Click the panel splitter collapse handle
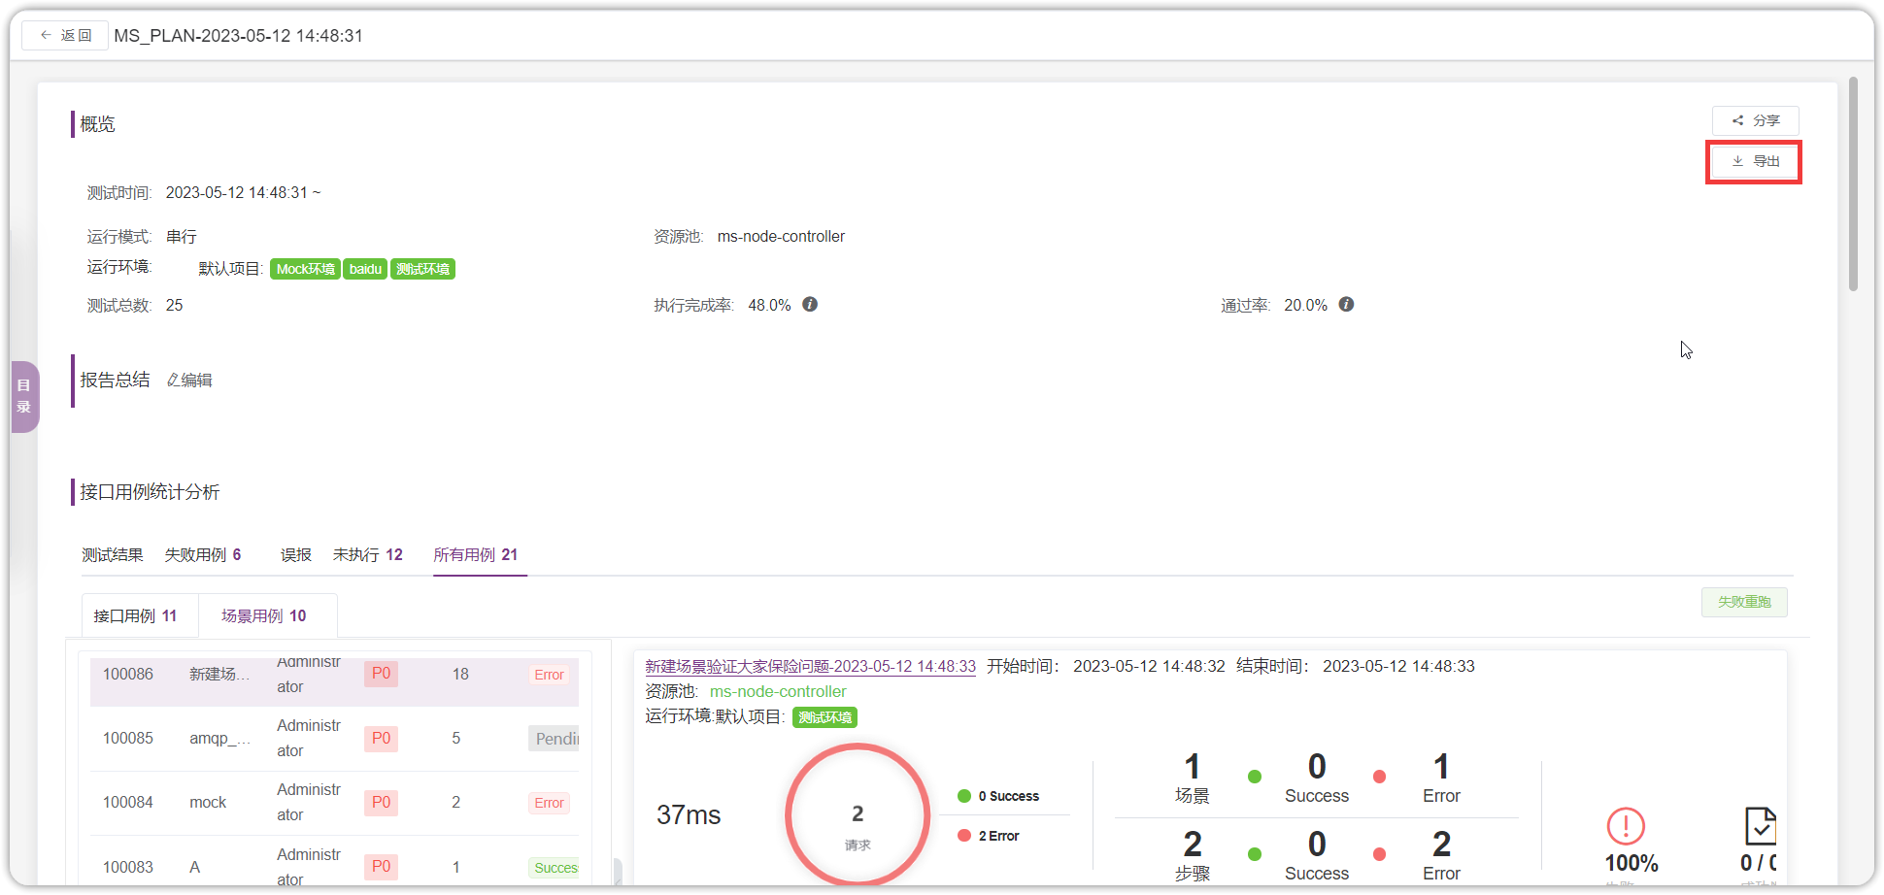The image size is (1884, 895). click(618, 871)
